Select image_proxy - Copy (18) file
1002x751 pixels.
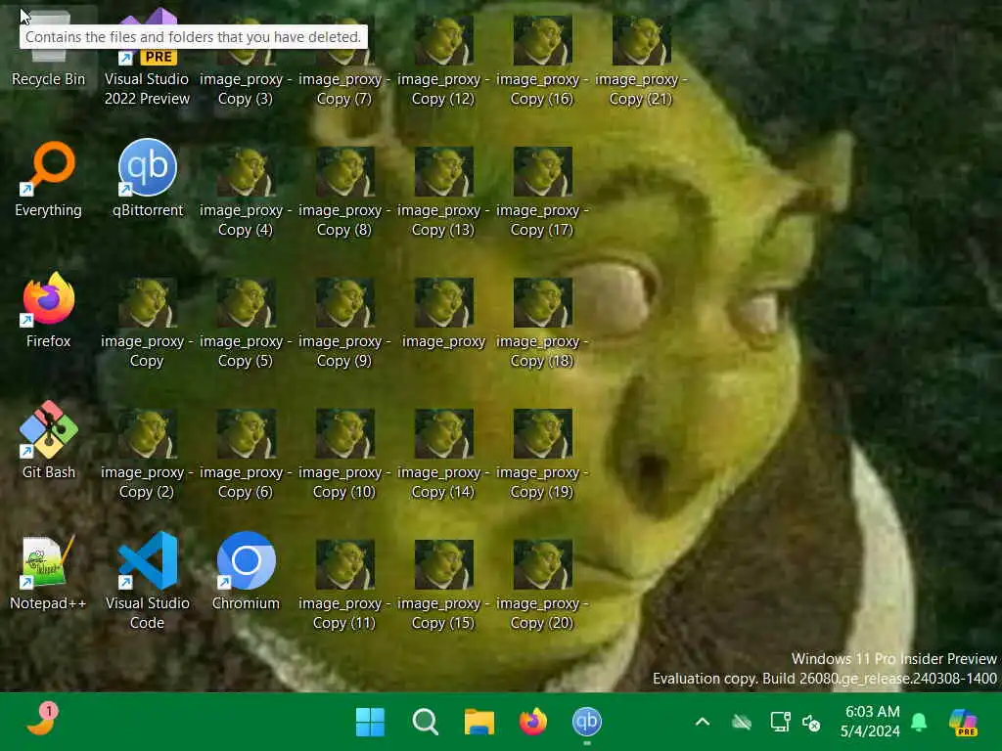pos(542,323)
